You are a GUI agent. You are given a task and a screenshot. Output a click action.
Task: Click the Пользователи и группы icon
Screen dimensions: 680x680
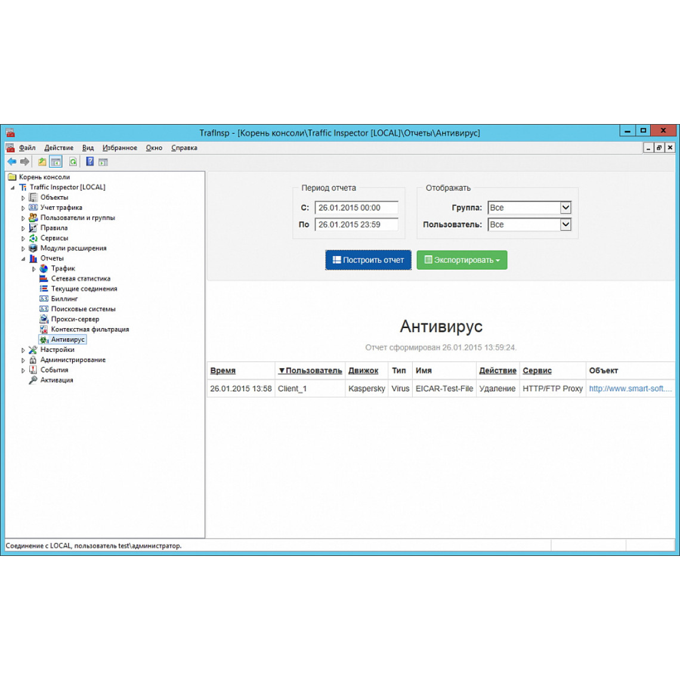33,218
